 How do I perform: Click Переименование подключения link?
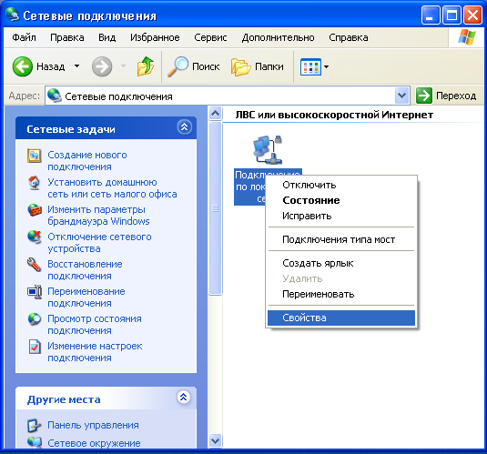(86, 298)
